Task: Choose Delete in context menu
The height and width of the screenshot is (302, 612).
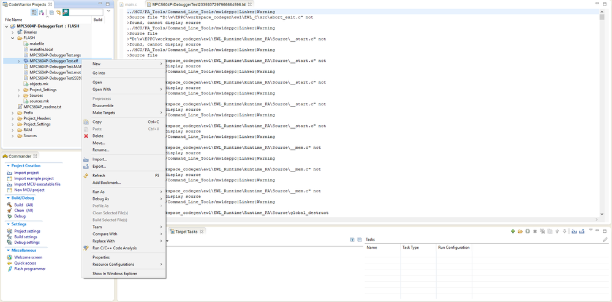Action: point(123,136)
